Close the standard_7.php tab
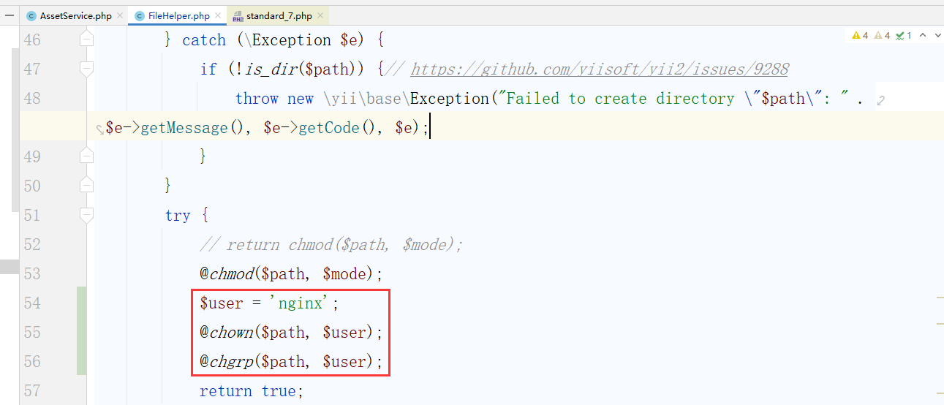The width and height of the screenshot is (944, 405). tap(321, 15)
